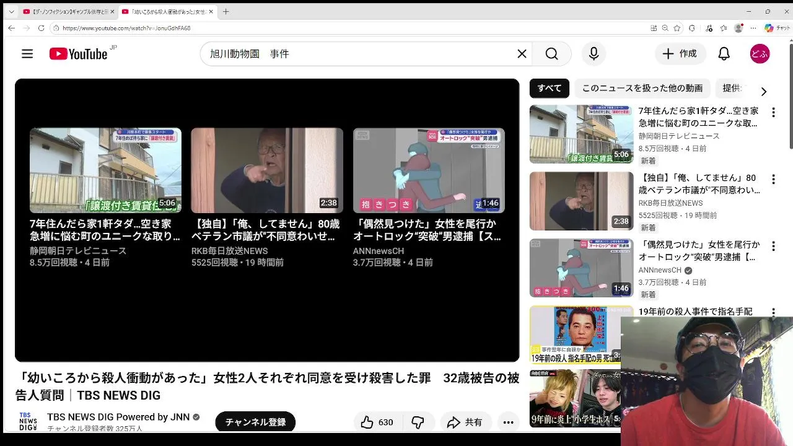Play endscreen 俺、してません video thumbnail
The height and width of the screenshot is (446, 793).
tap(267, 170)
